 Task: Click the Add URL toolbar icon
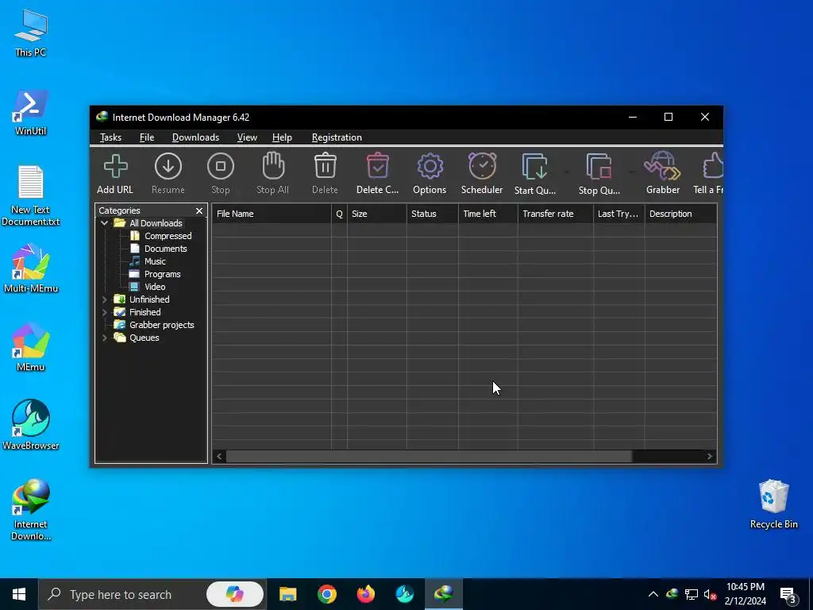click(115, 167)
